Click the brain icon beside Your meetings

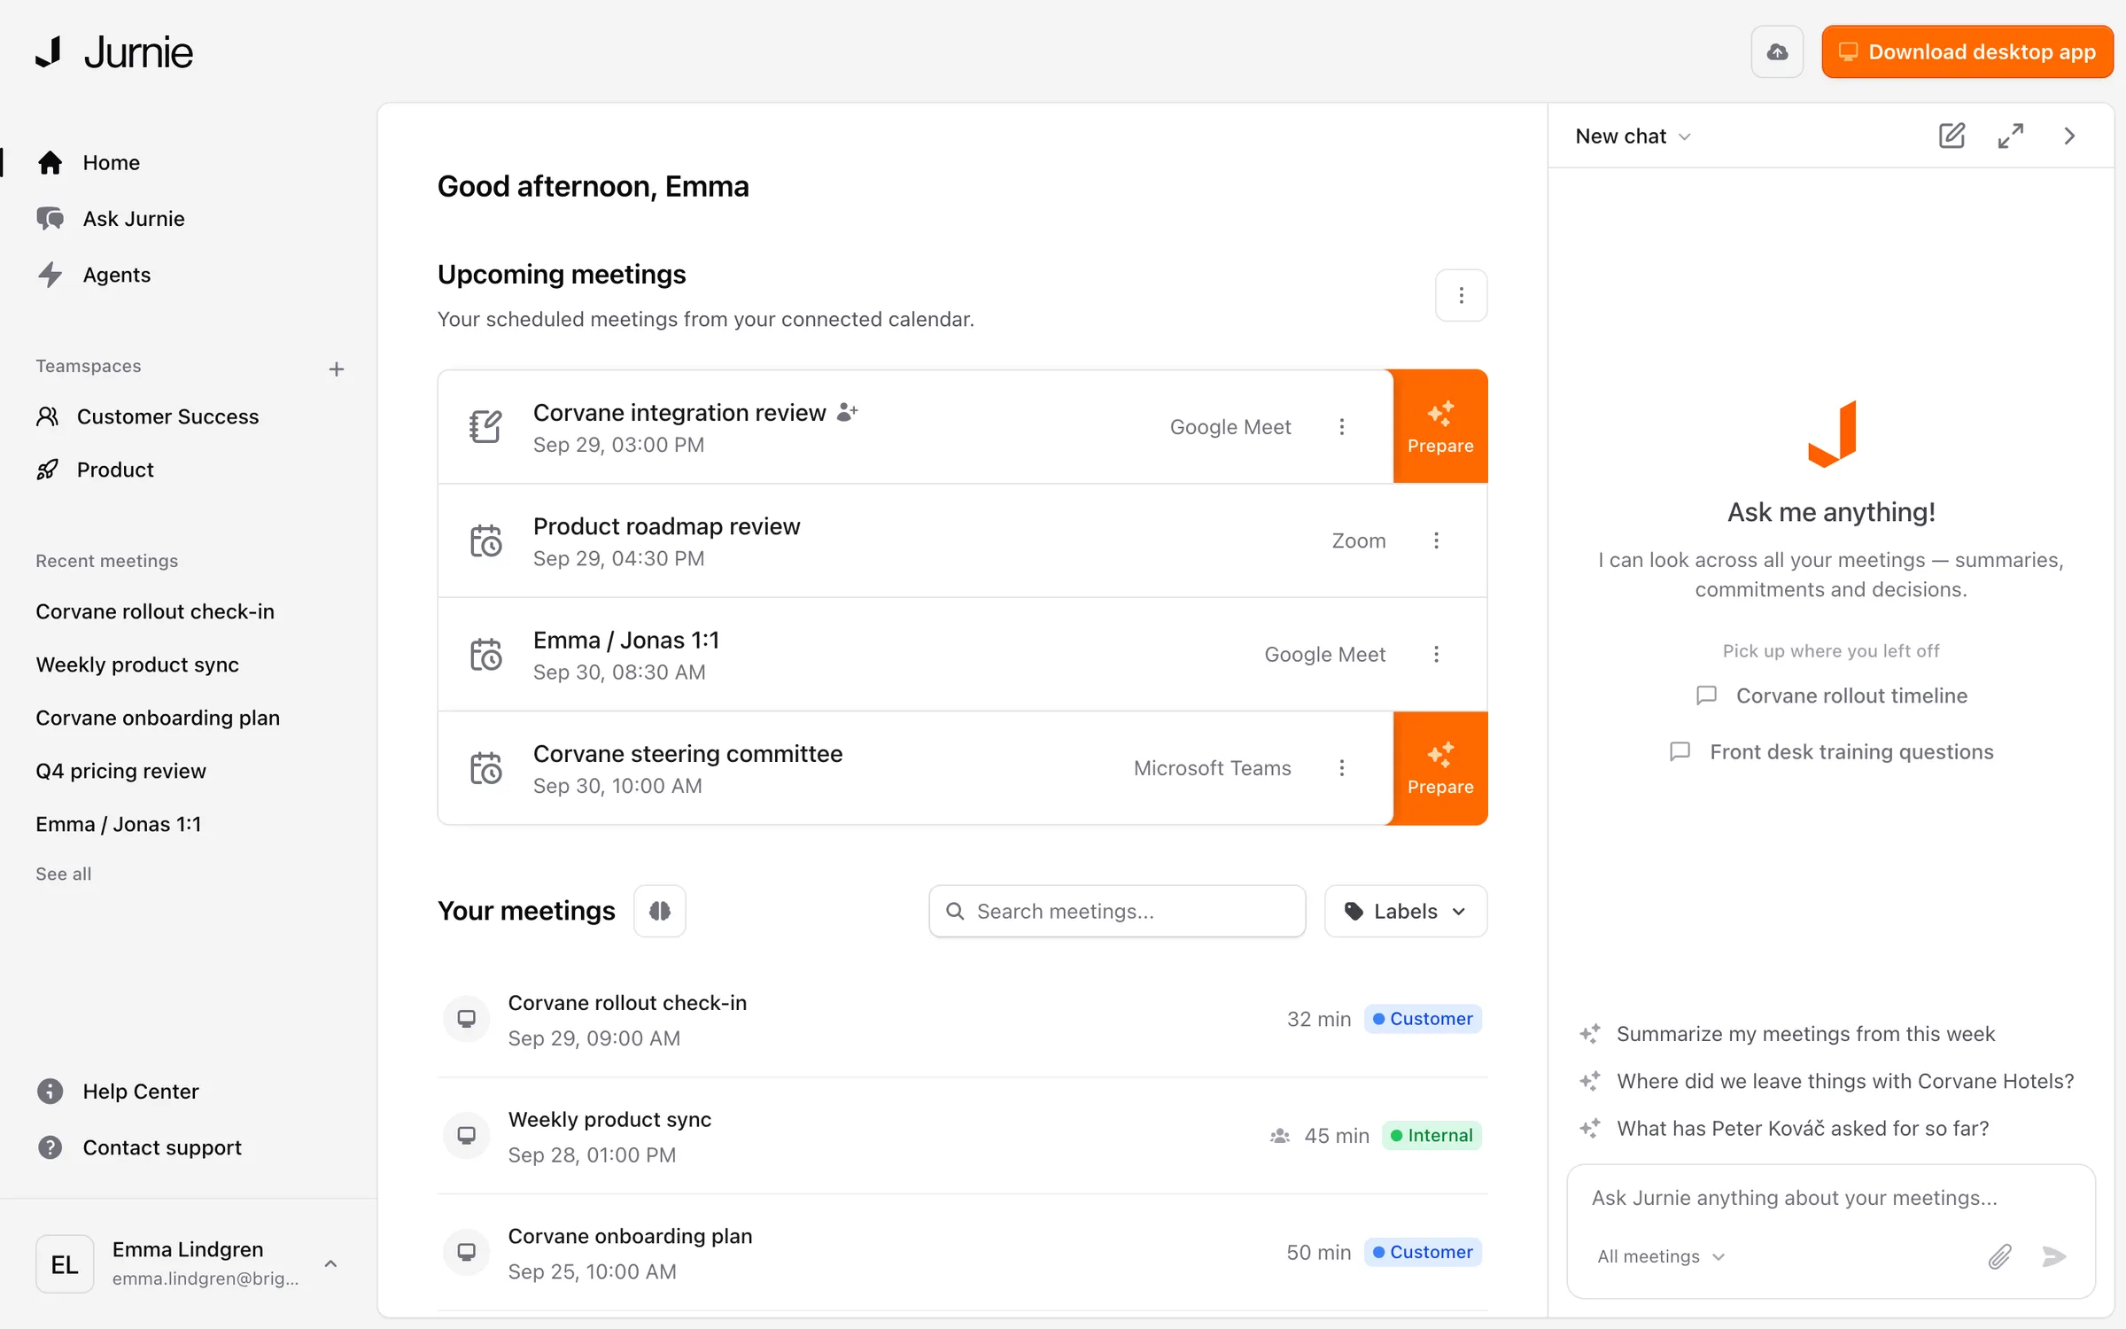[x=660, y=911]
